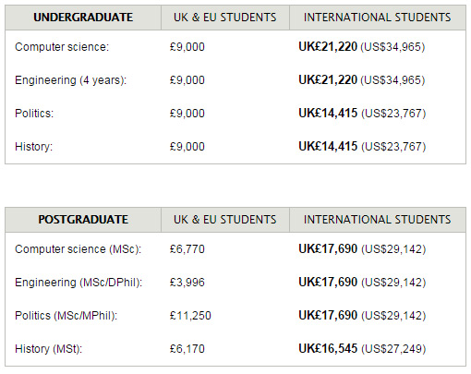Click the undergraduate History row label
This screenshot has width=471, height=374.
coord(34,147)
